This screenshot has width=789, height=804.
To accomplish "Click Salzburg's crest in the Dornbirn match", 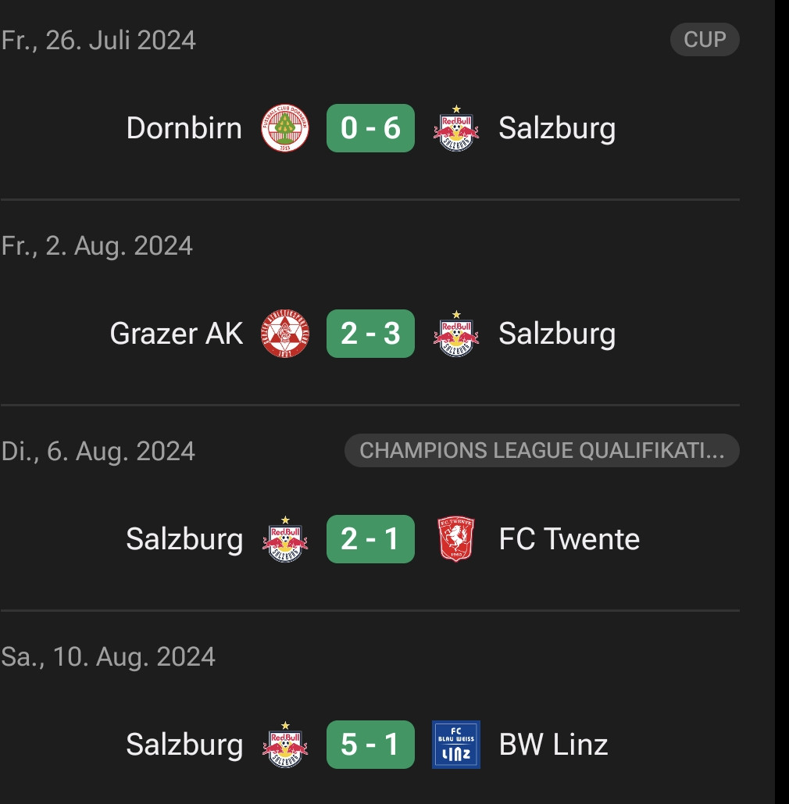I will [456, 129].
